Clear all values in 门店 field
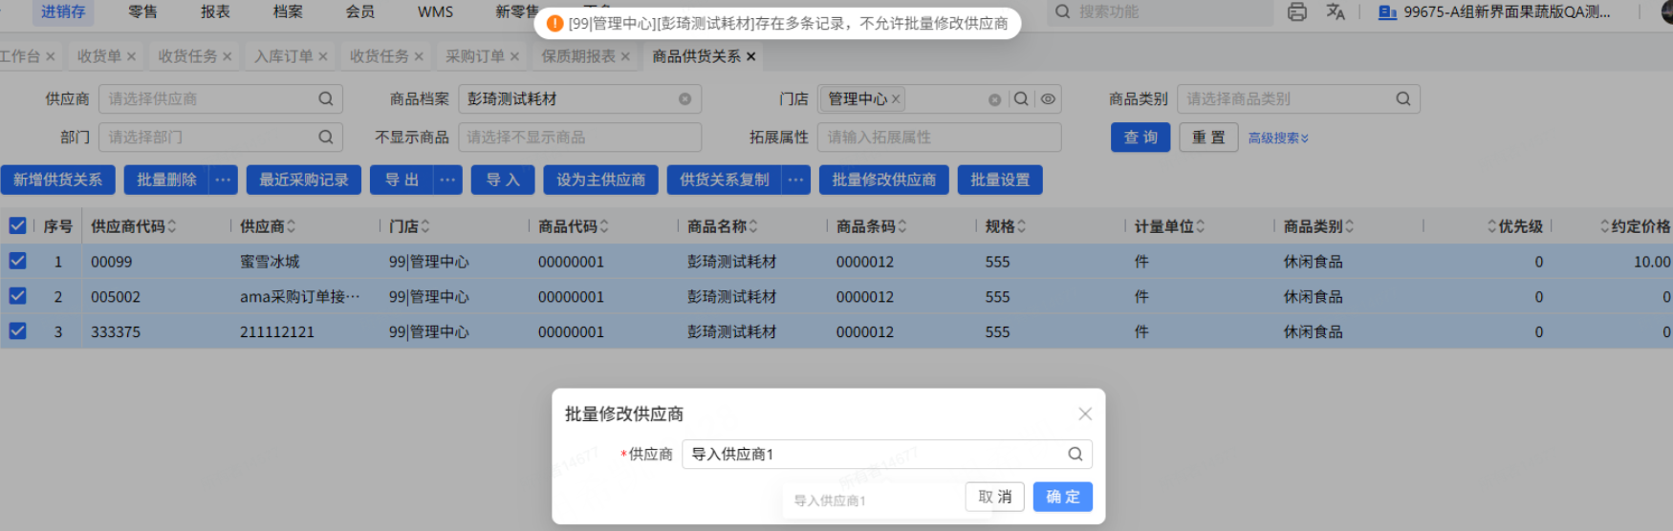Viewport: 1673px width, 531px height. 994,99
